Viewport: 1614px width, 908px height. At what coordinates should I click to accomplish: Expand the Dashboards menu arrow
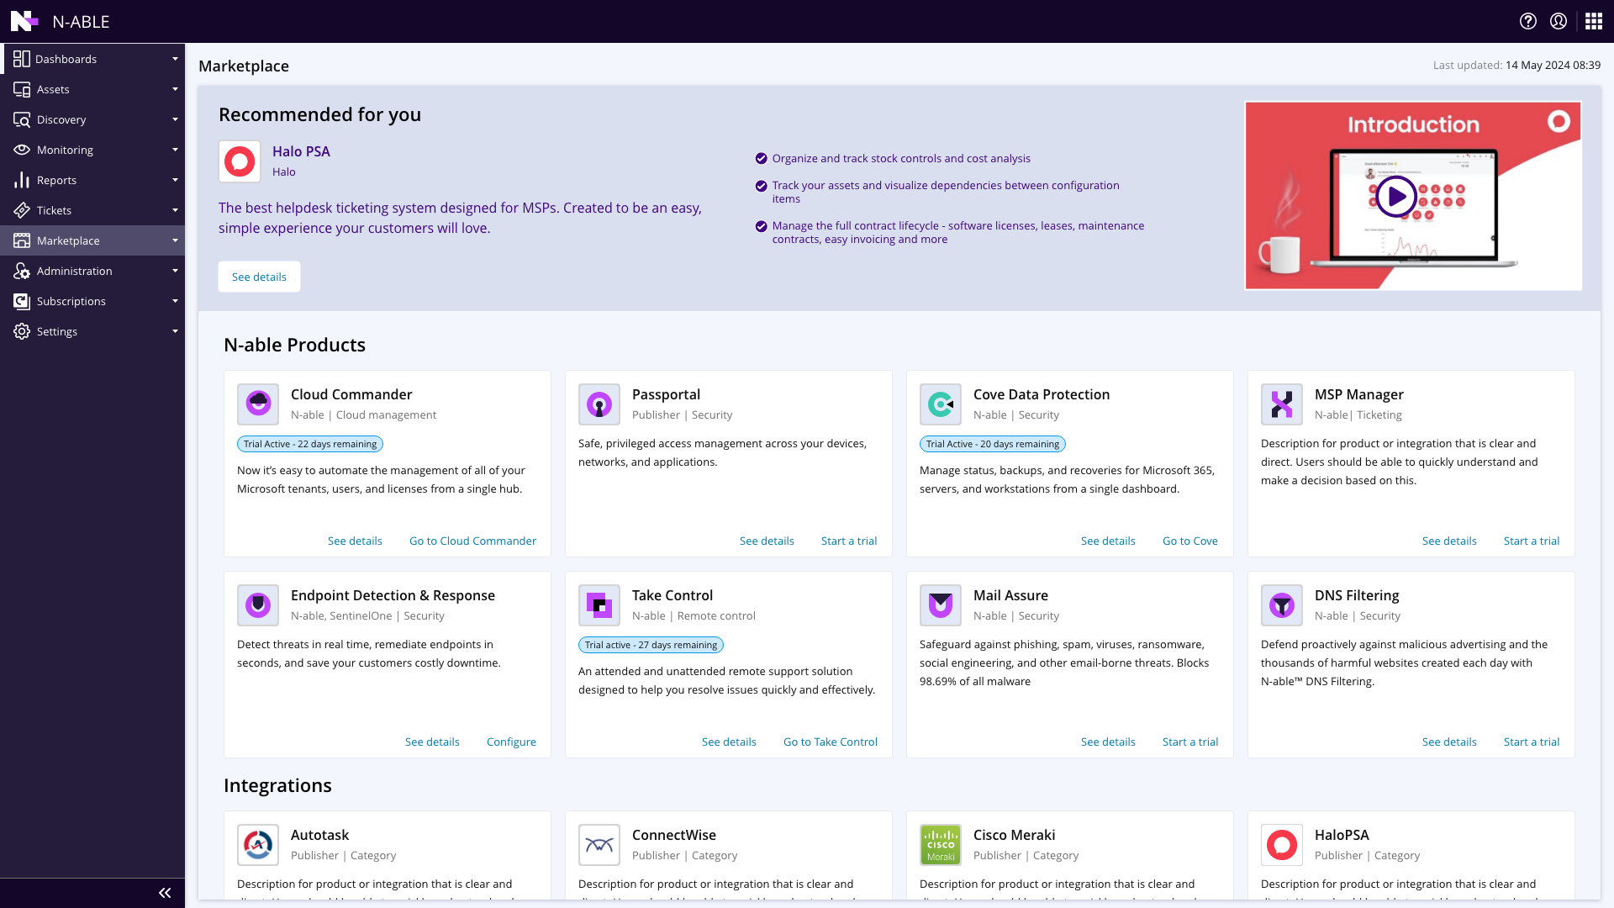(175, 59)
